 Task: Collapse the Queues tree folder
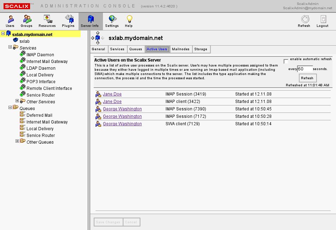[x=10, y=108]
